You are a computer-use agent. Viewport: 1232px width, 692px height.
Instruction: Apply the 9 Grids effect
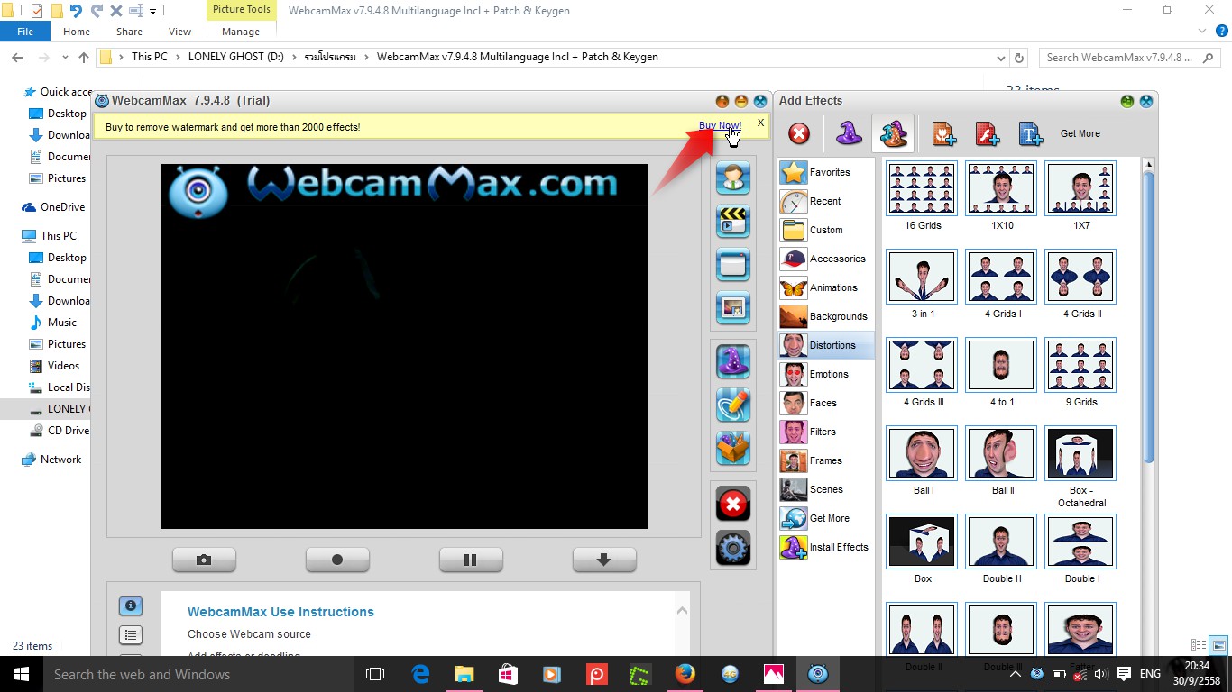[x=1080, y=365]
